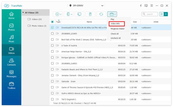Open the feedback chat icon

pos(146,5)
